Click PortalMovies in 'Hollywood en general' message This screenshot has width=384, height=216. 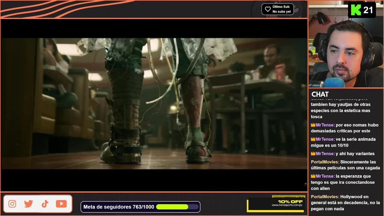(325, 196)
